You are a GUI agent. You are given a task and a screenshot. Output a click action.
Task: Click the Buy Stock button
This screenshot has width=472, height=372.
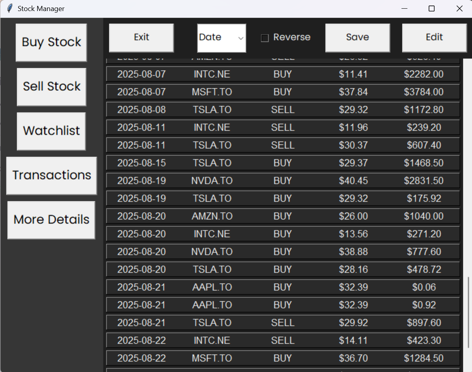click(x=52, y=43)
